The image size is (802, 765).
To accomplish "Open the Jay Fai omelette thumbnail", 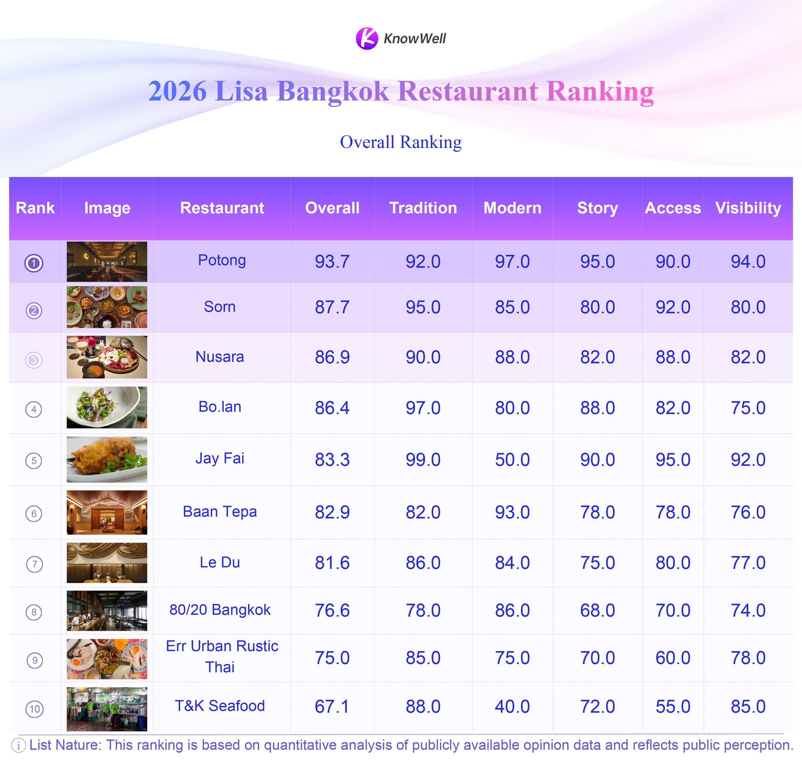I will pos(107,460).
